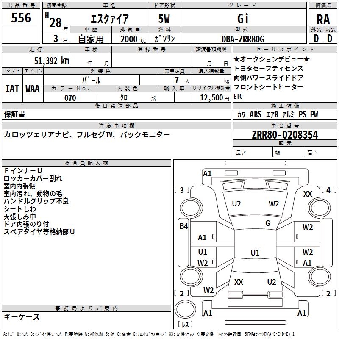Select 両側パワースライドドア line
The image size is (339, 339).
click(x=269, y=78)
